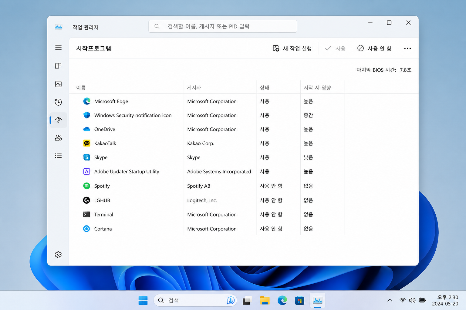Click the Bing icon in taskbar search
Screen dimensions: 466x310
pyautogui.click(x=231, y=300)
